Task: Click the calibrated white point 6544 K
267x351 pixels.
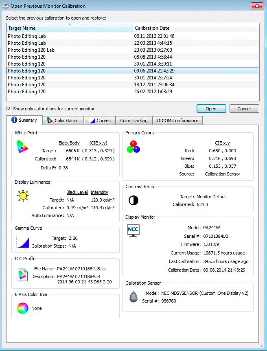Action: (73, 159)
